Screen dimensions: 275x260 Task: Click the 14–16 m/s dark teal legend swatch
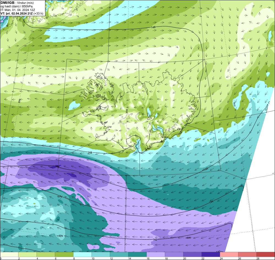[137, 255]
